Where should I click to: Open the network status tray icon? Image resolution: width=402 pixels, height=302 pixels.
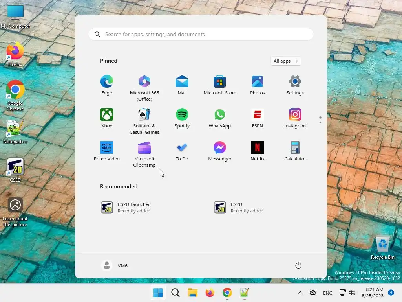[x=342, y=293]
